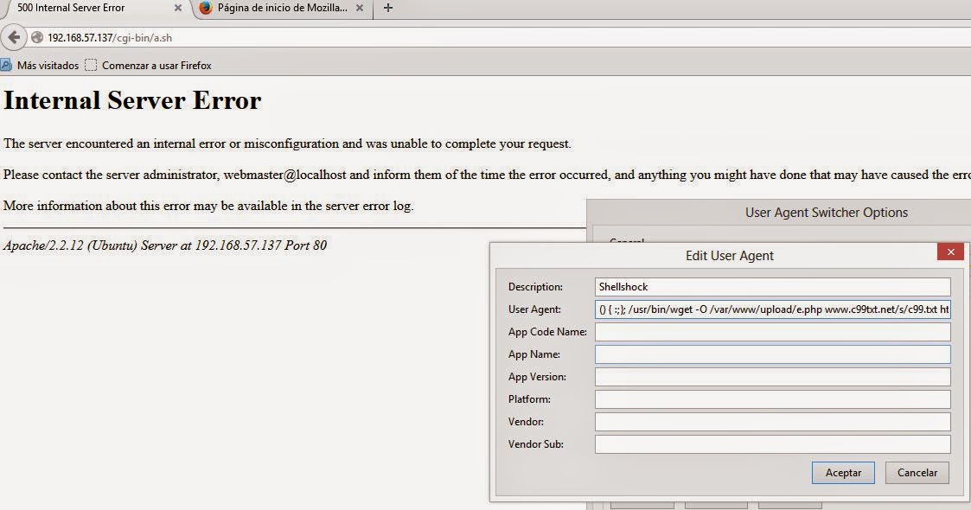Open the Comenzar a usar Firefox bookmark
971x510 pixels.
point(149,65)
